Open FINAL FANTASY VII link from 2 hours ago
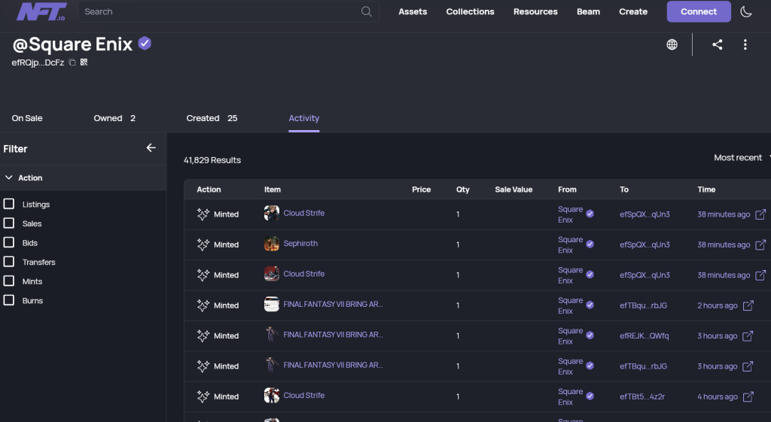Image resolution: width=771 pixels, height=422 pixels. pos(333,305)
